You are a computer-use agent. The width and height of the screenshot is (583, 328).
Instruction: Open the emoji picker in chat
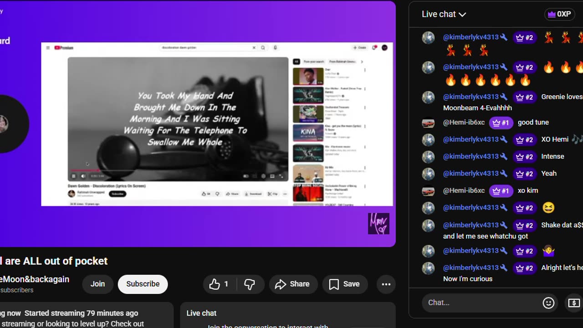pos(548,302)
